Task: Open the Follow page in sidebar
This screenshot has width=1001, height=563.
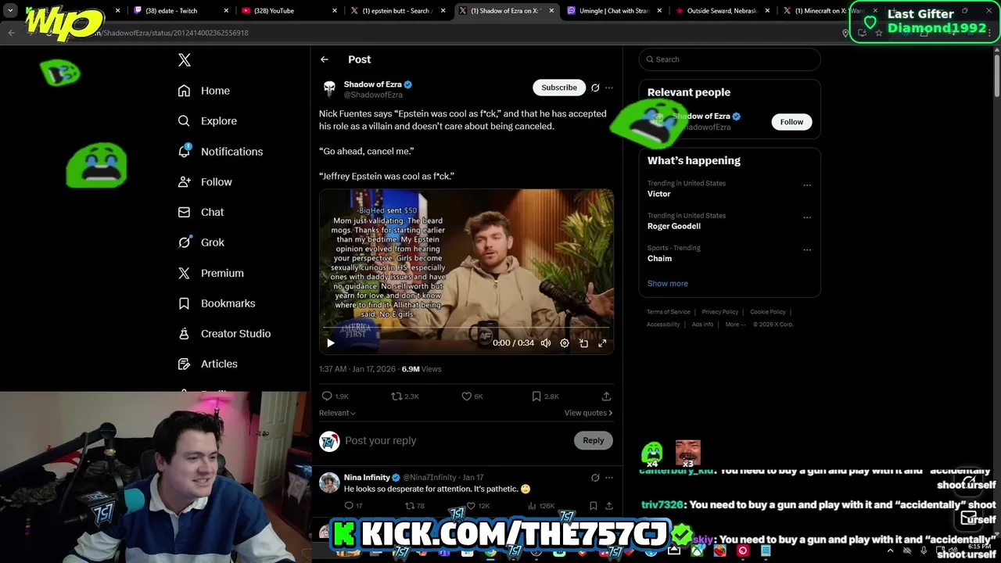Action: pos(204,181)
